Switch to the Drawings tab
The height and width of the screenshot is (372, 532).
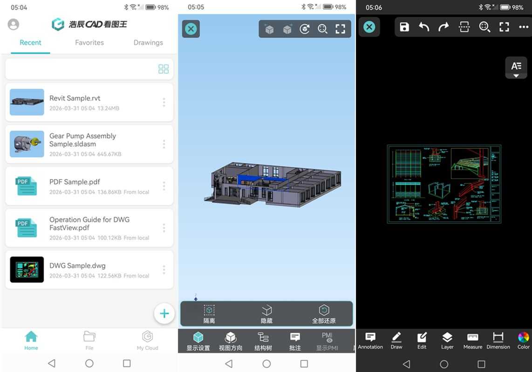(x=148, y=42)
